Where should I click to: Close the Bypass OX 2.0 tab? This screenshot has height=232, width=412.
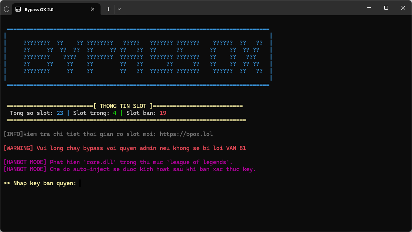point(93,9)
